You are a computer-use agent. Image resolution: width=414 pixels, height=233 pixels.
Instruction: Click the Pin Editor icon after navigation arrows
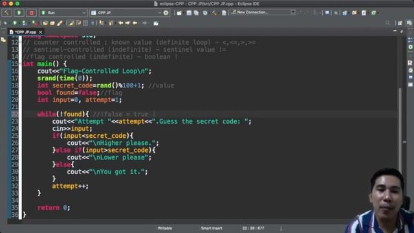pos(156,23)
